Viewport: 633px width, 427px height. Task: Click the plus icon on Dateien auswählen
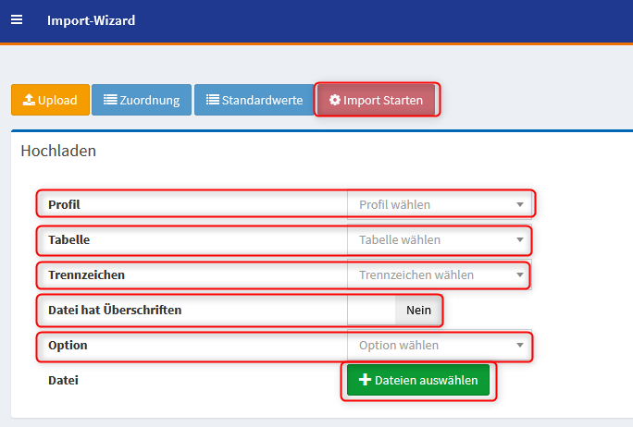click(365, 380)
